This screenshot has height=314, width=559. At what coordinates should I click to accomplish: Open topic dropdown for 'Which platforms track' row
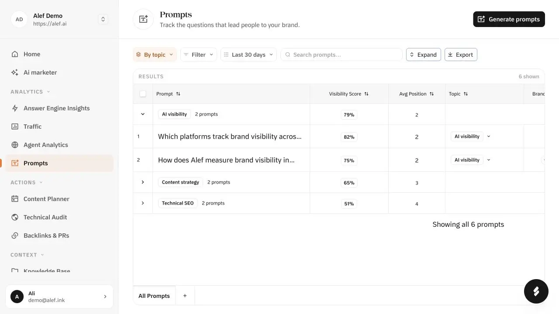[489, 137]
